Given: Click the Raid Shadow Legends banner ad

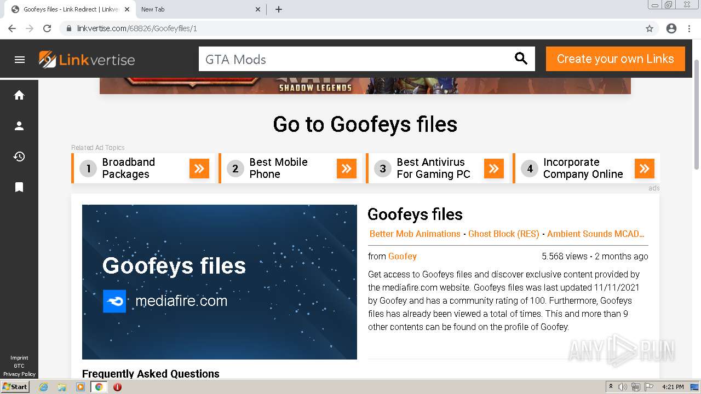Looking at the screenshot, I should [365, 86].
